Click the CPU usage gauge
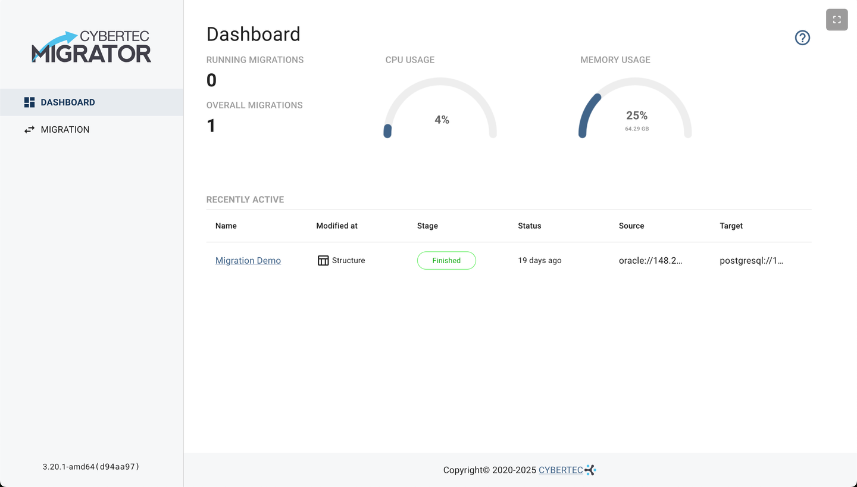This screenshot has width=857, height=487. coord(440,110)
